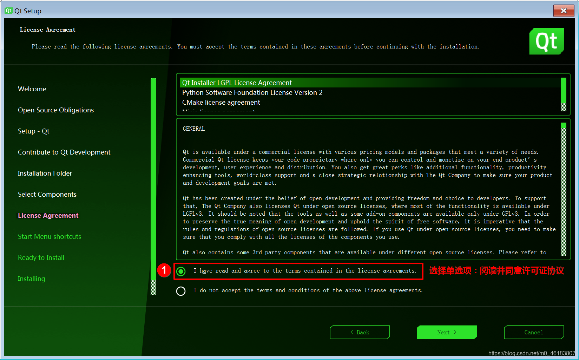The width and height of the screenshot is (579, 360).
Task: Select the 'I have read and agree' radio button
Action: coord(181,271)
